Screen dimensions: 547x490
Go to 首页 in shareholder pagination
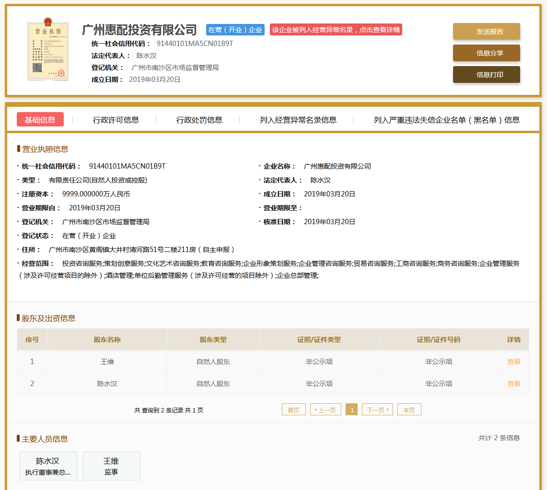(x=293, y=410)
